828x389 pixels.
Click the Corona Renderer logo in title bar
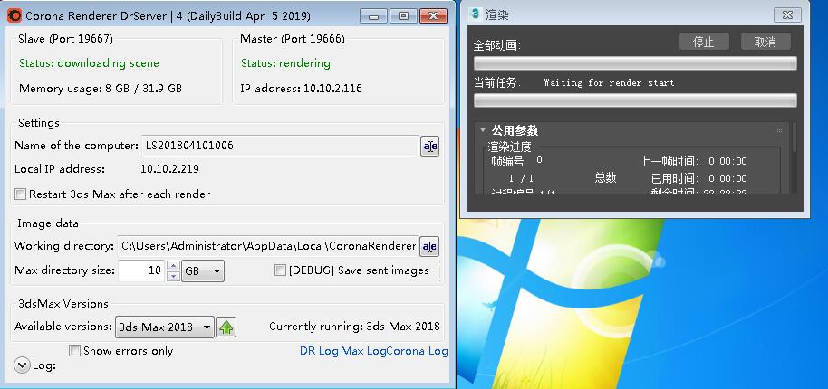(x=14, y=15)
